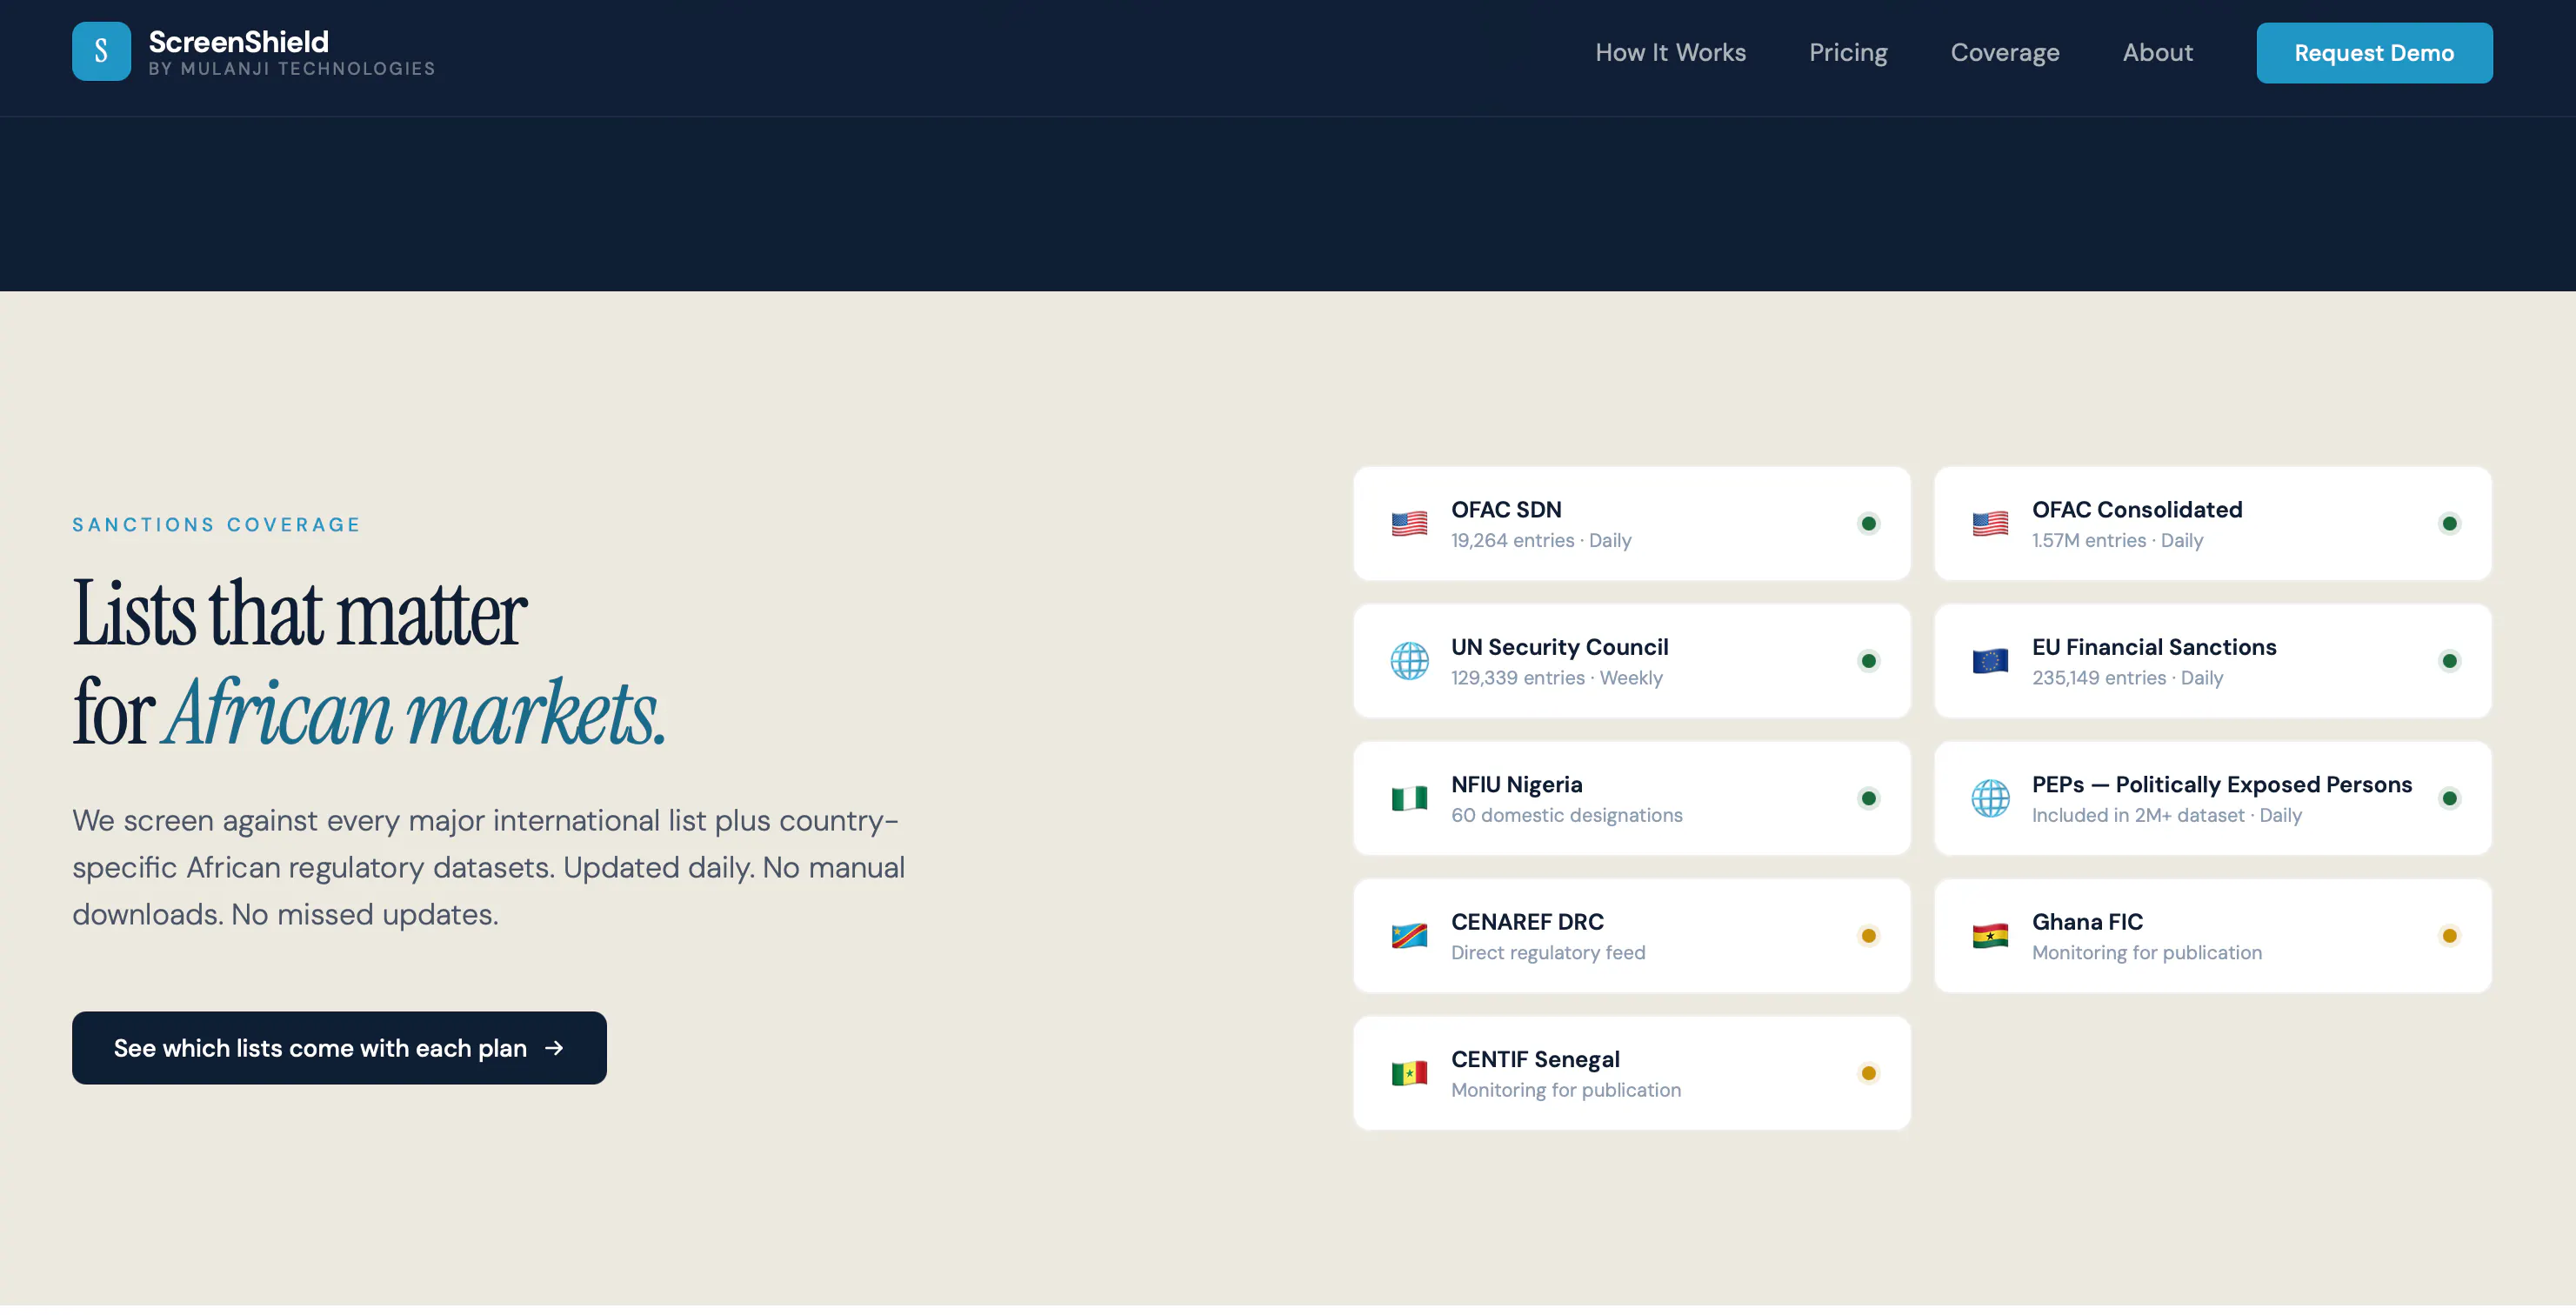Image resolution: width=2576 pixels, height=1315 pixels.
Task: Click the 'Included in 2M+ dataset · Daily' text
Action: coord(2167,816)
